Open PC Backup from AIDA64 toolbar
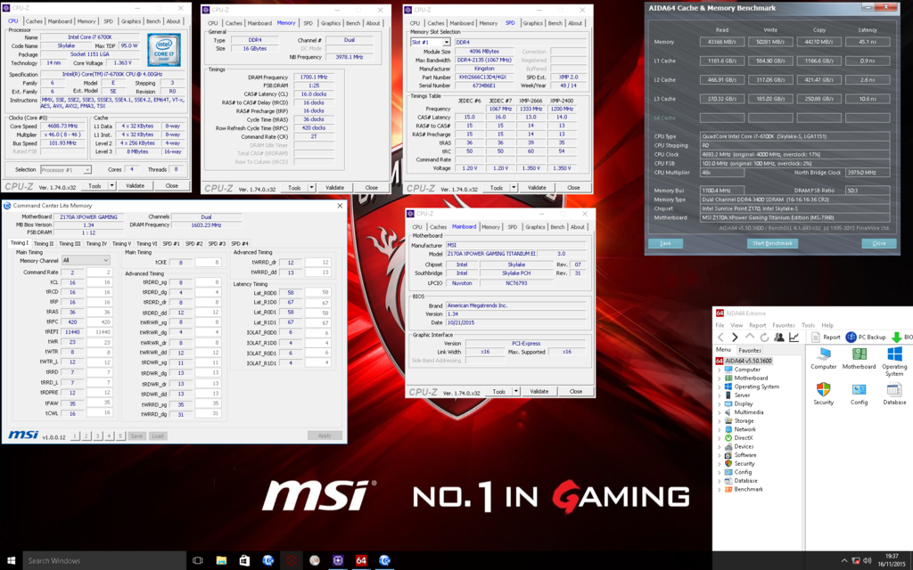Screen dimensions: 913x570 coord(866,338)
